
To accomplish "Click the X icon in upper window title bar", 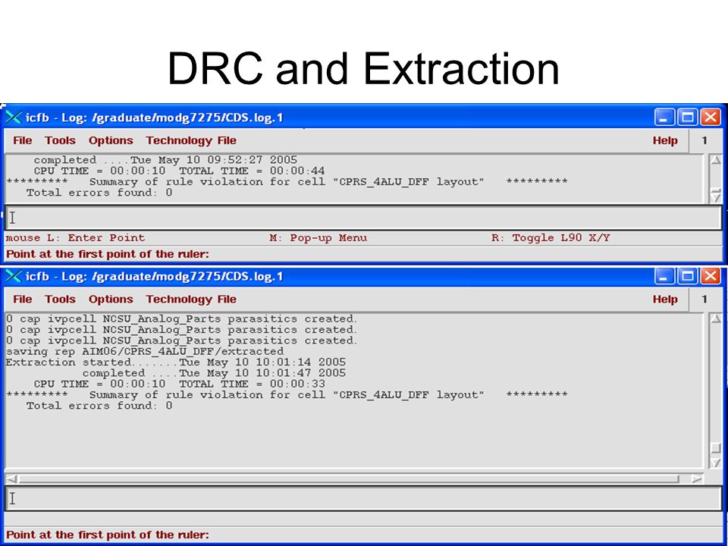I will click(x=14, y=118).
